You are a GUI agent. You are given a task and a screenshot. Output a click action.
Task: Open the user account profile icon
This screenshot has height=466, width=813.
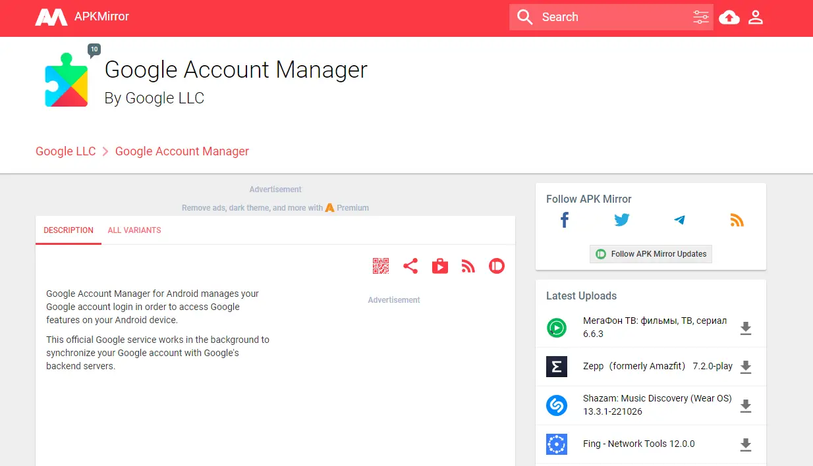point(756,17)
